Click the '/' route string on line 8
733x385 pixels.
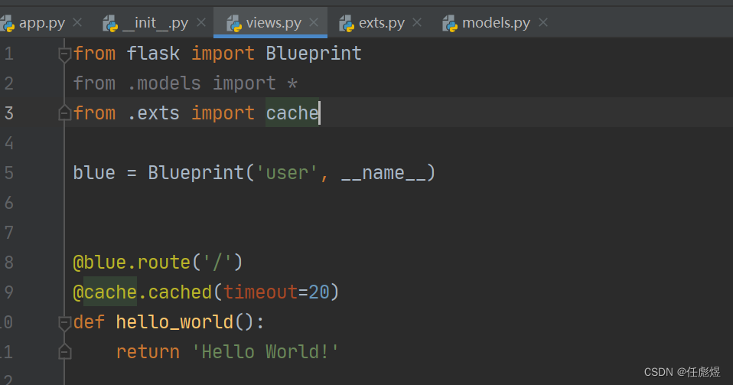217,262
